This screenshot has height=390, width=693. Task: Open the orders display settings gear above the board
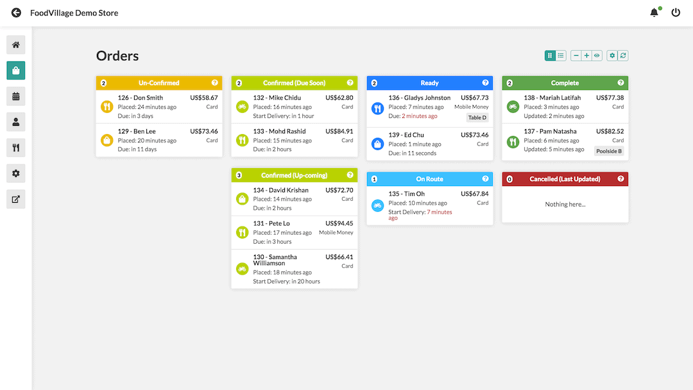613,56
